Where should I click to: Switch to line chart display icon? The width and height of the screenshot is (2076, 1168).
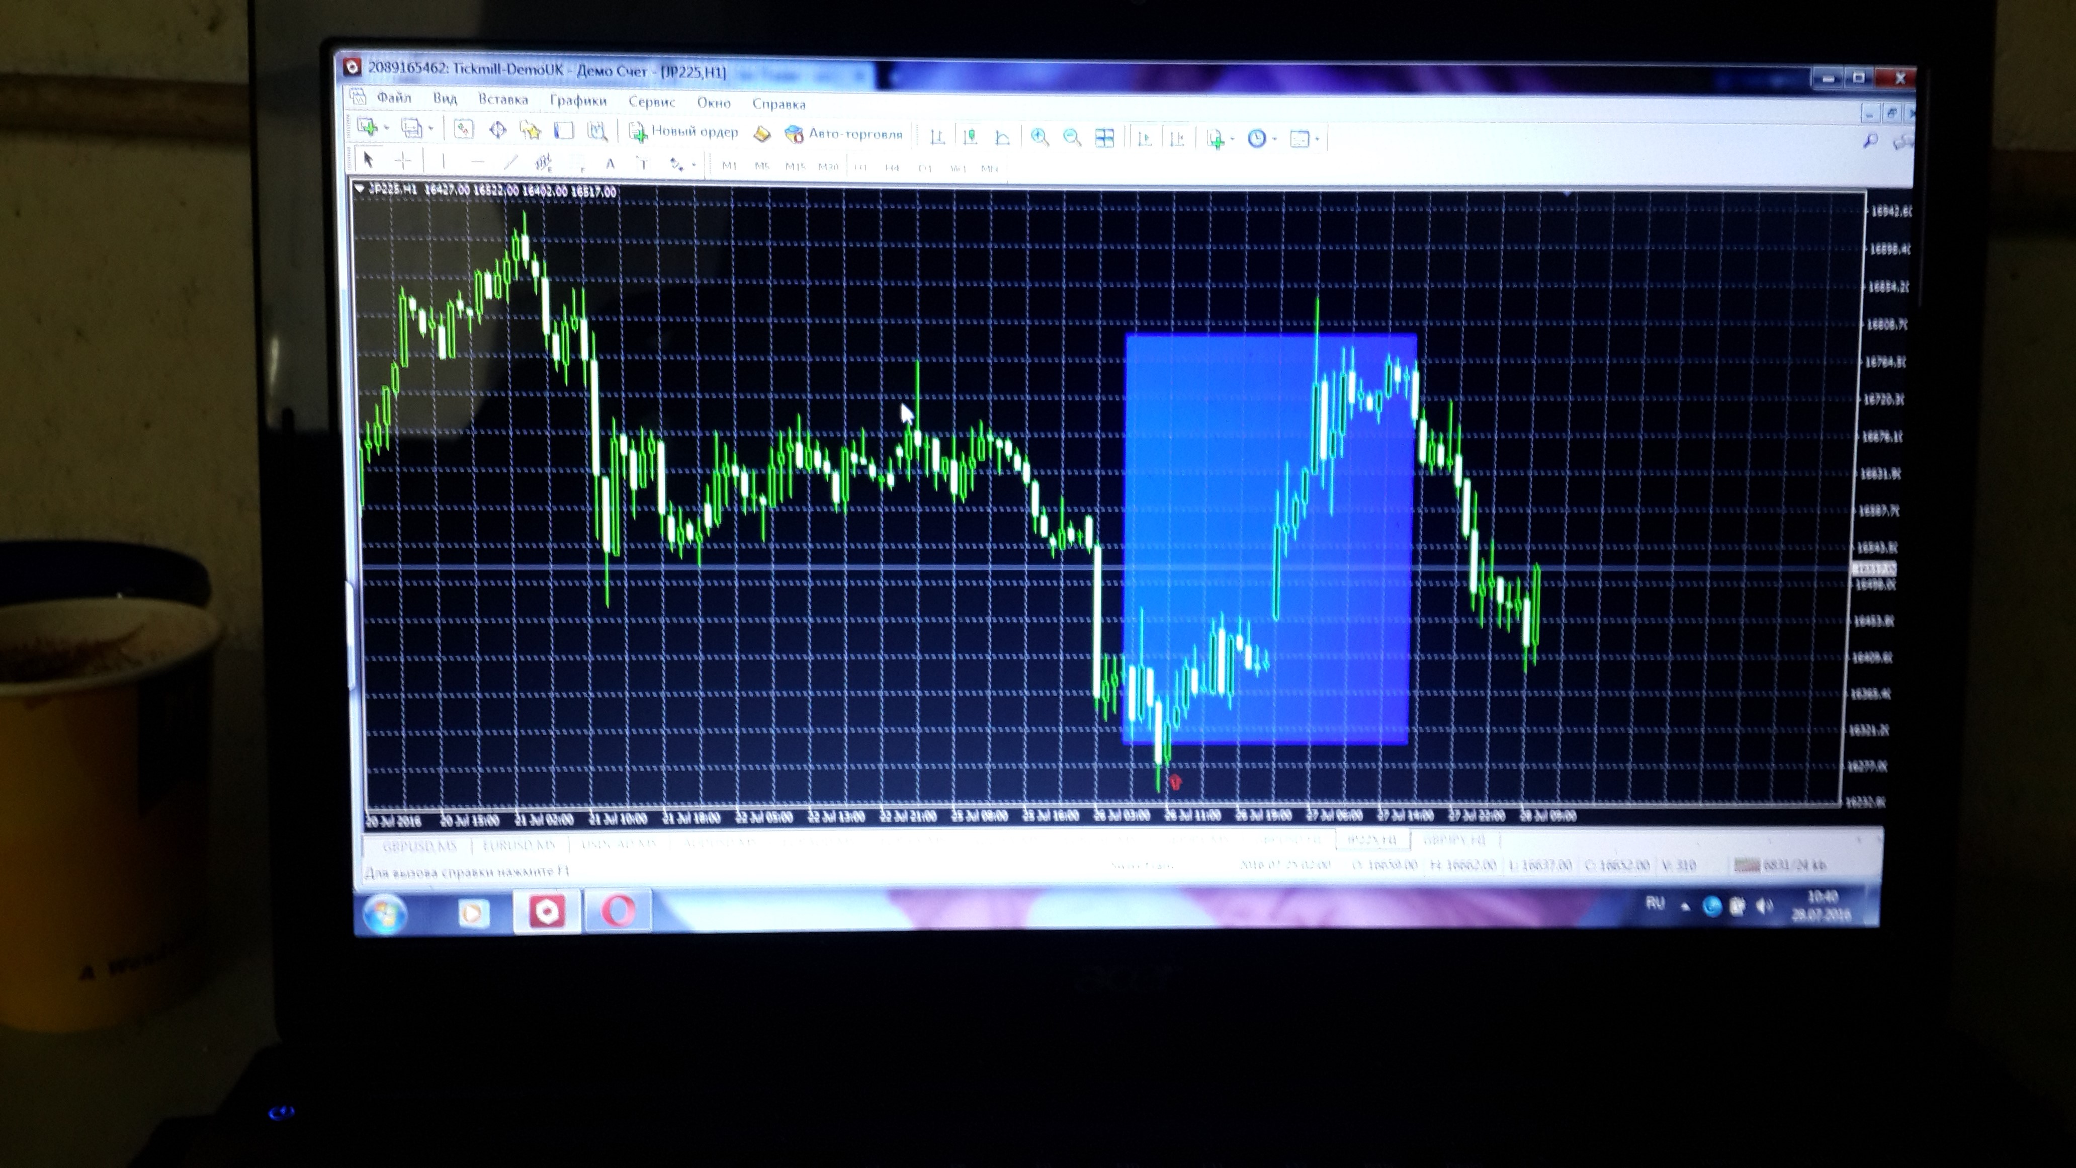pos(1002,138)
